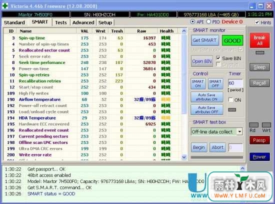Select the Reallocated sector count row
Screen dimensions: 275x204
point(92,50)
